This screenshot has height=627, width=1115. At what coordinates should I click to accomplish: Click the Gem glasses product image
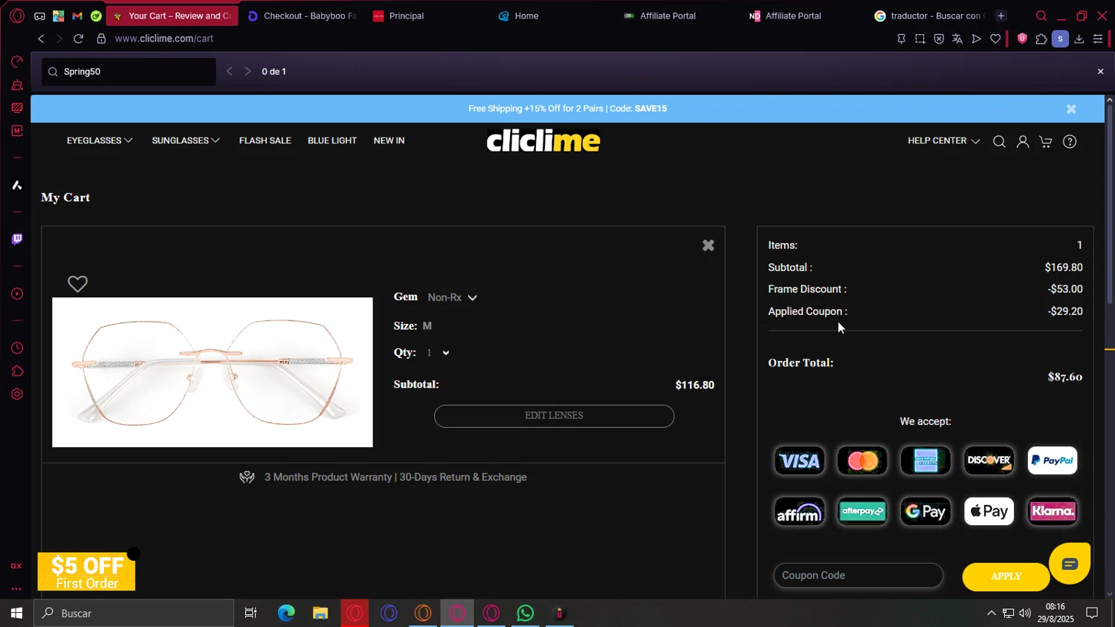click(x=213, y=372)
